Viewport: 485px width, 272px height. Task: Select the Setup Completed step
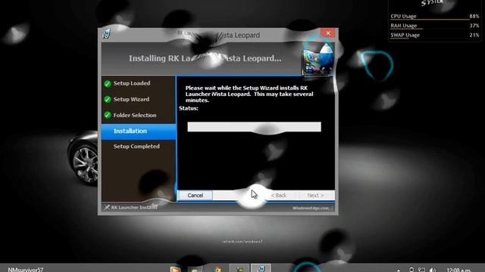pyautogui.click(x=136, y=147)
